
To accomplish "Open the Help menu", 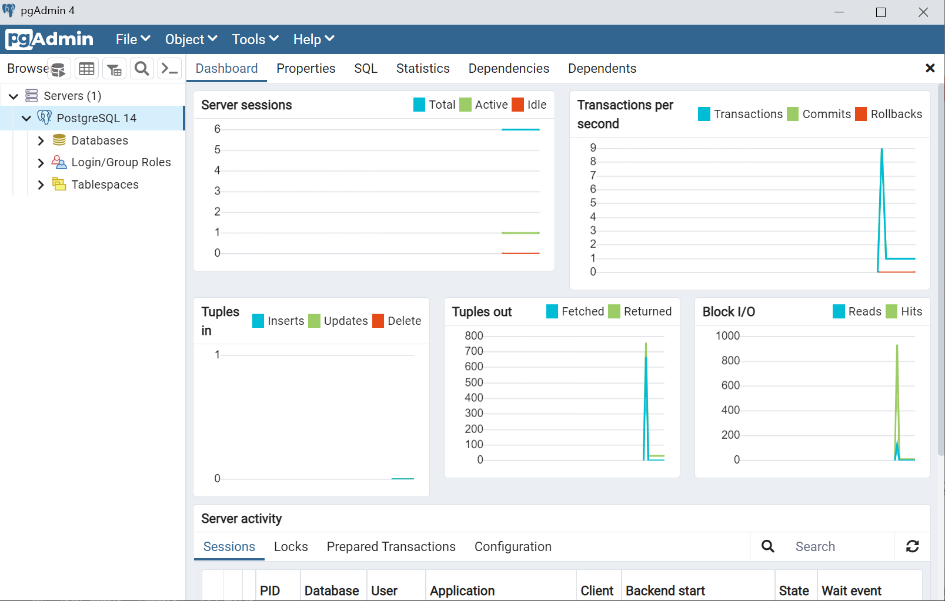I will coord(313,39).
